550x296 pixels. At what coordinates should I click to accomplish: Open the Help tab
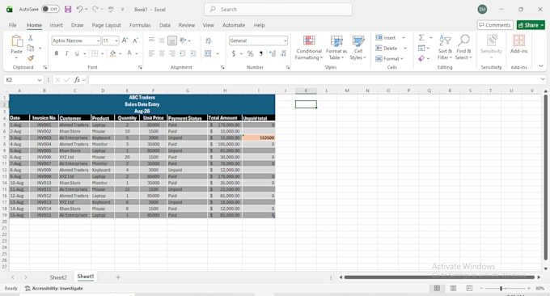coord(259,25)
